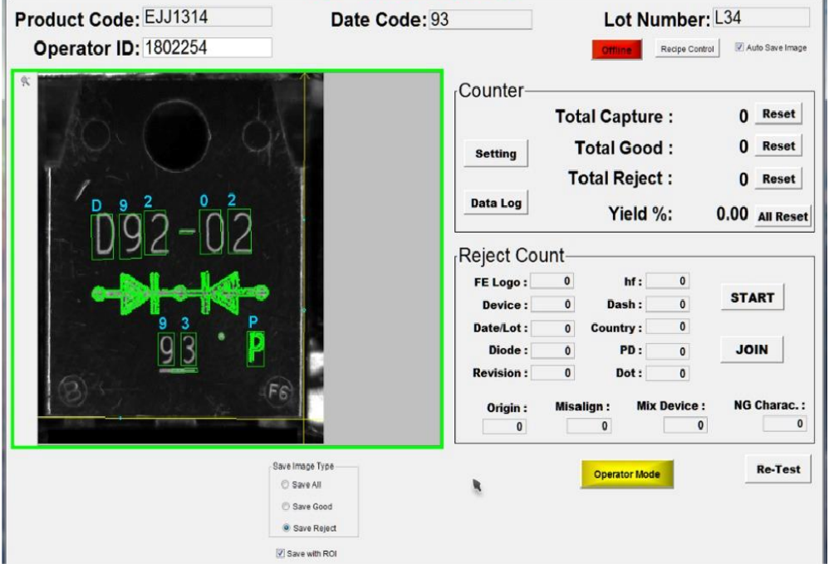Choose the Save Good radio option

pyautogui.click(x=285, y=507)
